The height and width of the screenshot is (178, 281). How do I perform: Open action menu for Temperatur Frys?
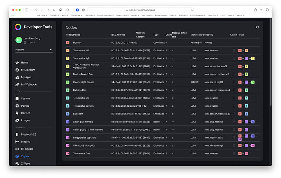234,154
